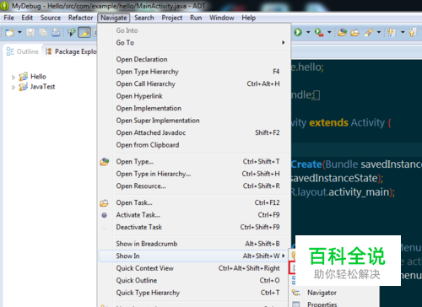Choose Activate Task... menu item

click(195, 215)
